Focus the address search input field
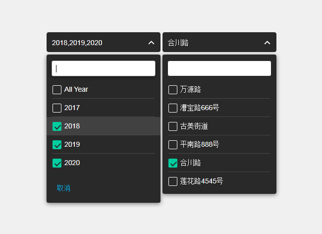The image size is (322, 234). [x=219, y=69]
